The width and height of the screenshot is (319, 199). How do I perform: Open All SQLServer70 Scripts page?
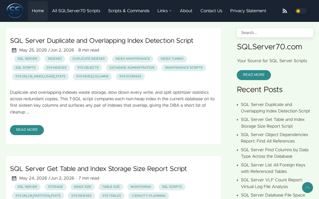pyautogui.click(x=76, y=11)
